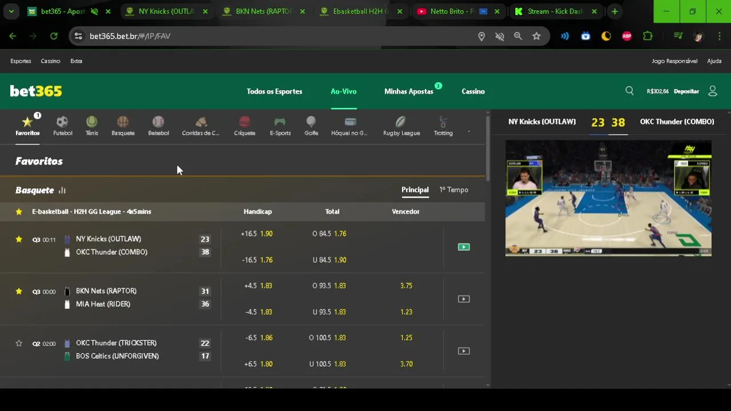This screenshot has width=731, height=411.
Task: Open site information control in address bar
Action: point(79,36)
